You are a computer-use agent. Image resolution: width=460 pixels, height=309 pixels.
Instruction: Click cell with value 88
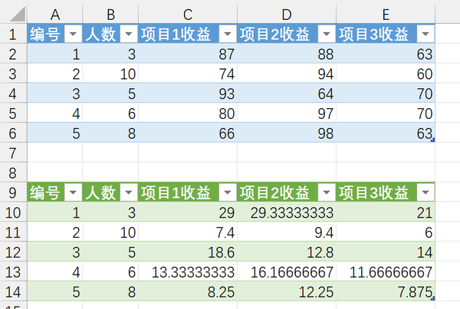tap(287, 54)
